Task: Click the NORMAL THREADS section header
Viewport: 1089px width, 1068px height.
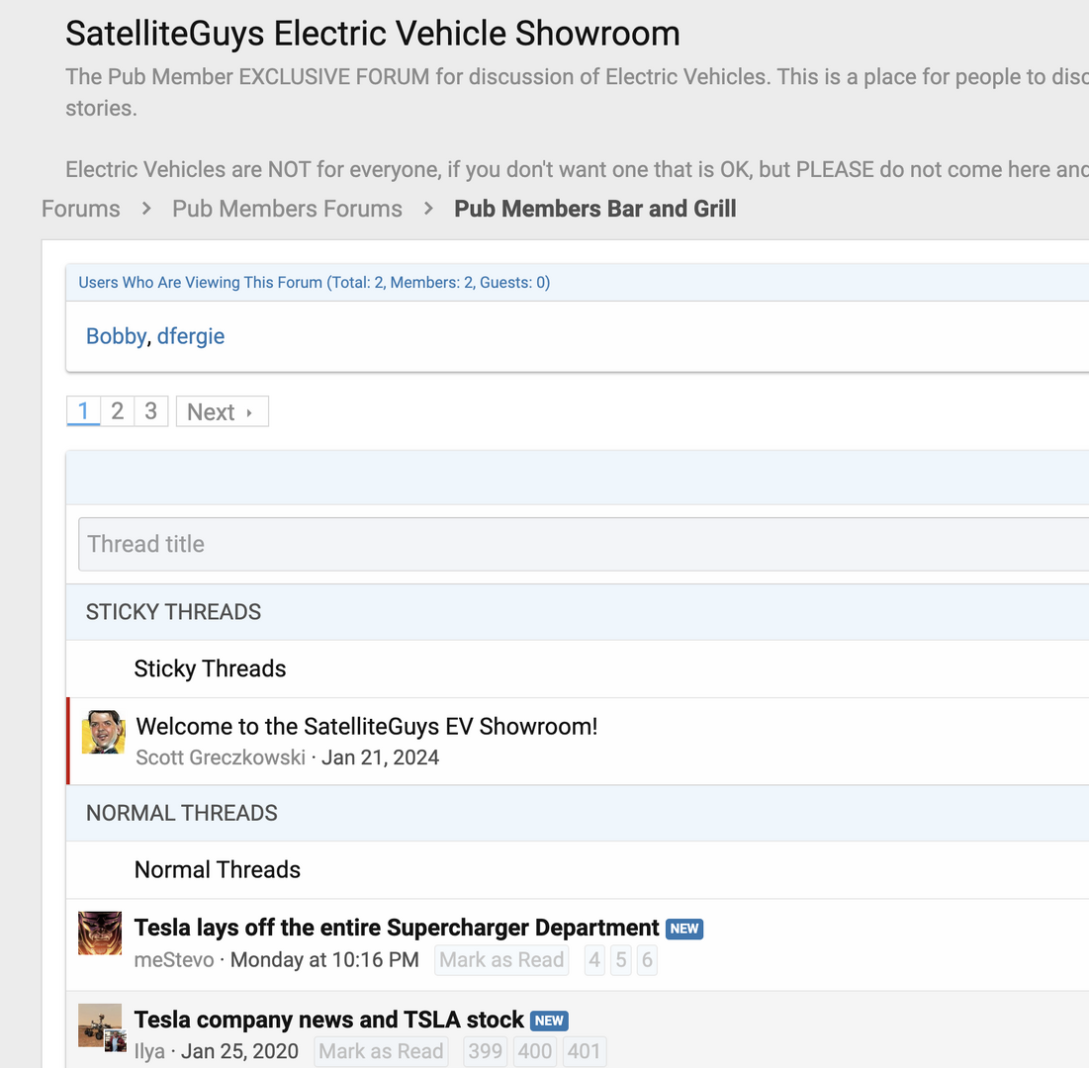Action: [x=182, y=813]
